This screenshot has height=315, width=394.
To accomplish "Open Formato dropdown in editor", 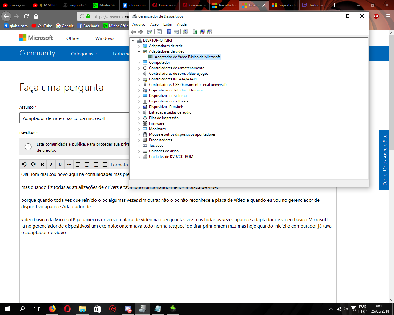I will point(119,165).
